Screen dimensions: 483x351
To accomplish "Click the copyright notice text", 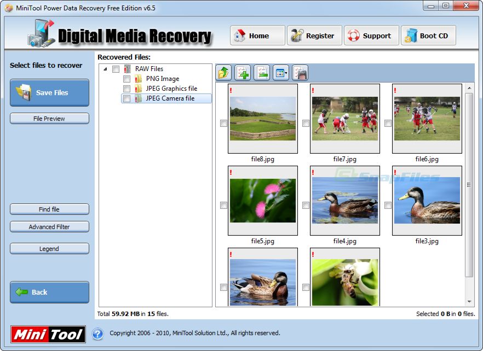I will click(x=195, y=333).
